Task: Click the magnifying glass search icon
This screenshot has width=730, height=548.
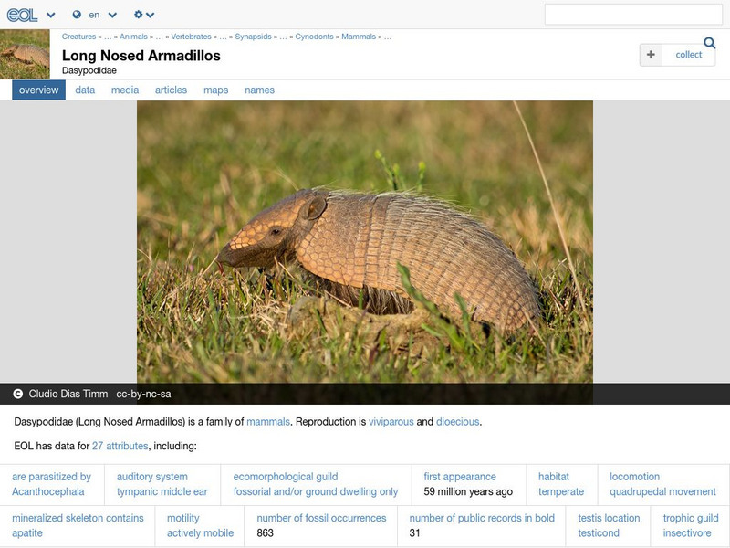Action: coord(710,43)
